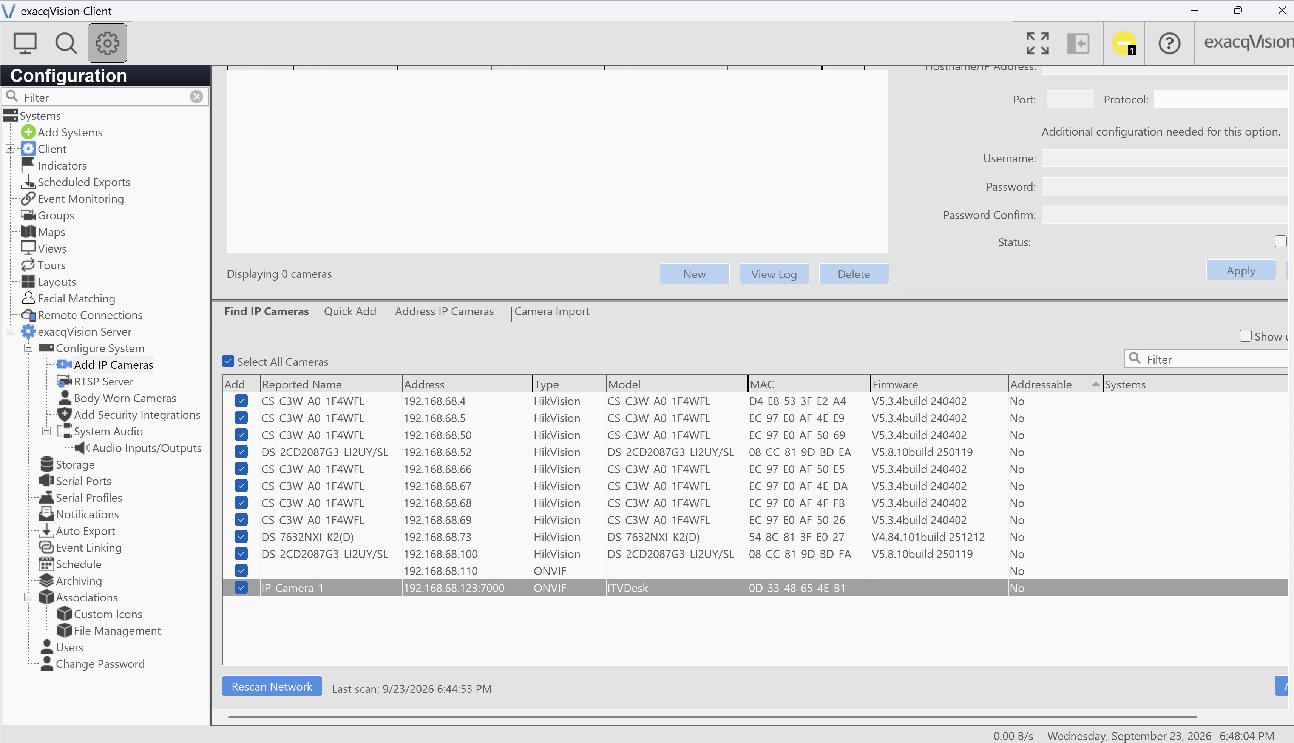Collapse the Configure System tree node
Viewport: 1294px width, 743px height.
point(29,347)
